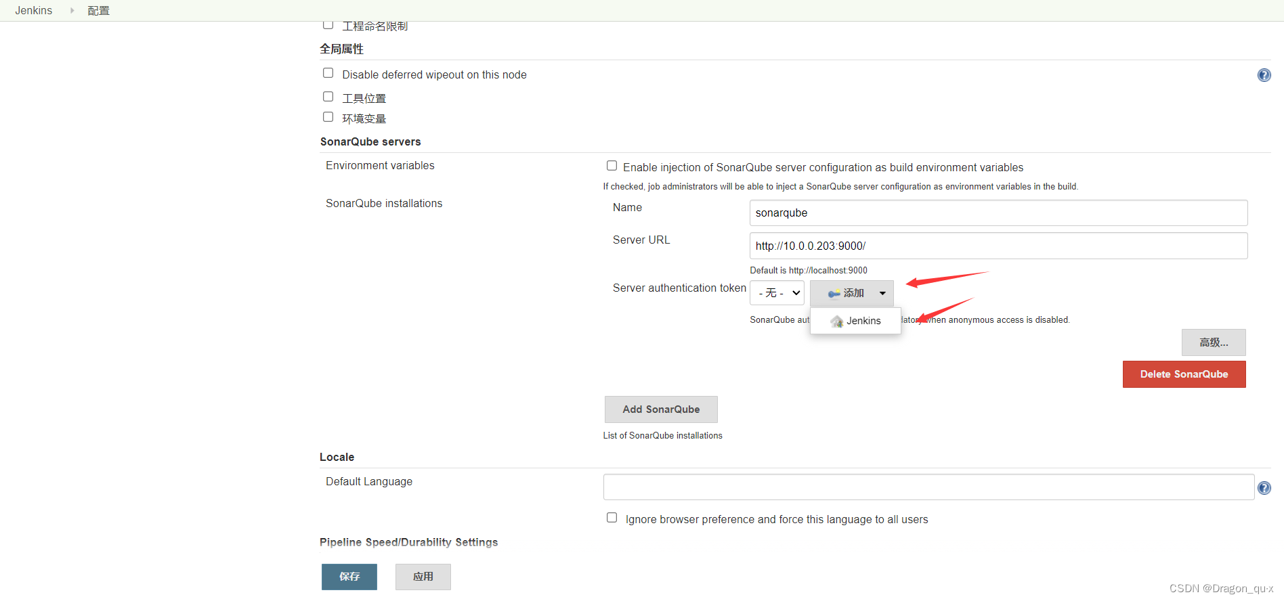
Task: Toggle 工程命名限制 checkbox
Action: tap(328, 25)
